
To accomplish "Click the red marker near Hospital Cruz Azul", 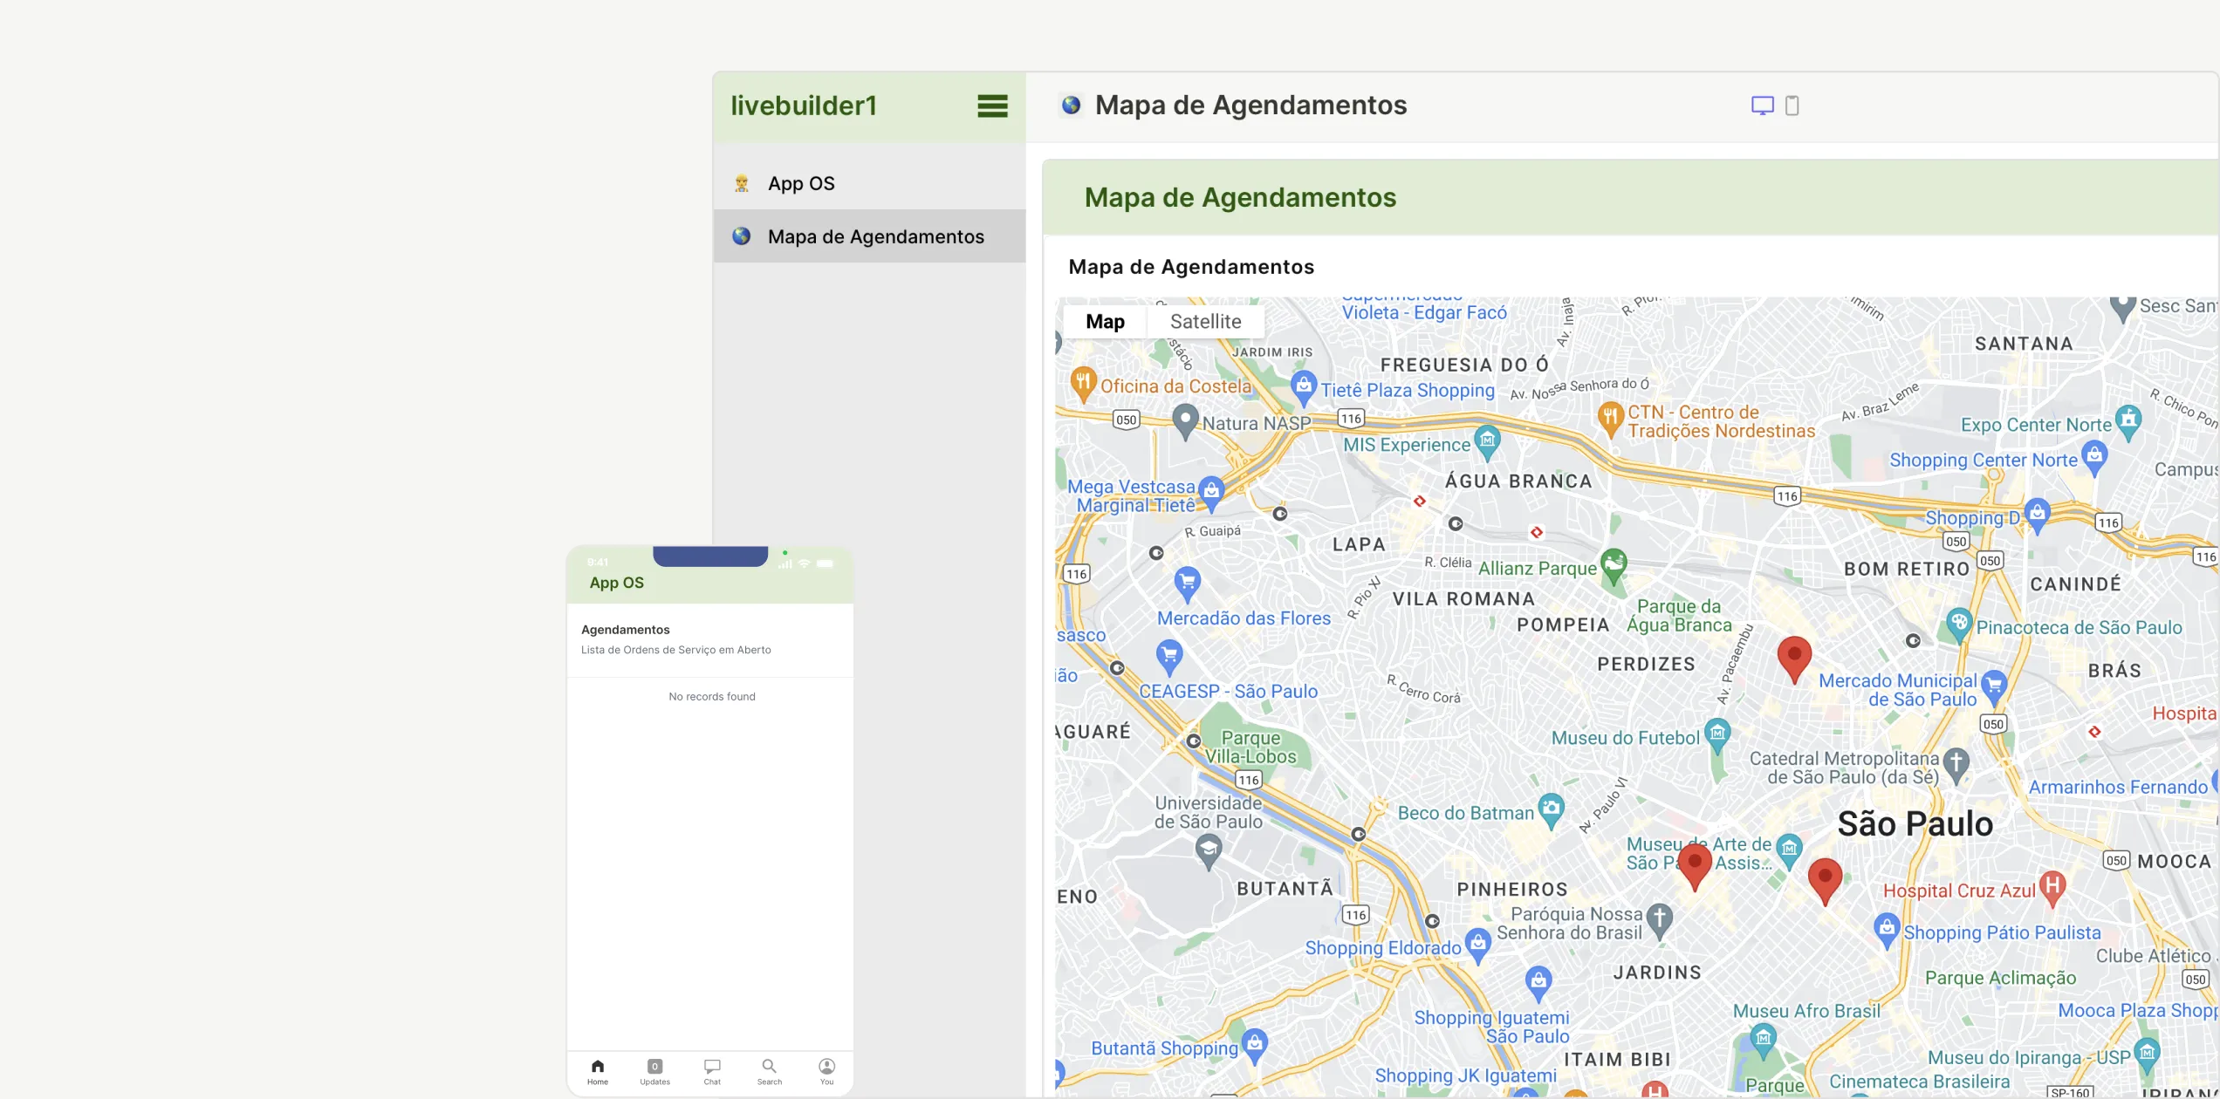I will coord(1825,881).
